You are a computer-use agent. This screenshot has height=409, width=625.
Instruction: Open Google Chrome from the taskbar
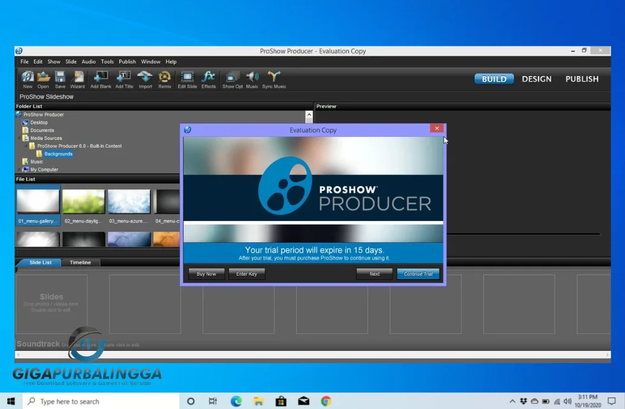(x=326, y=401)
